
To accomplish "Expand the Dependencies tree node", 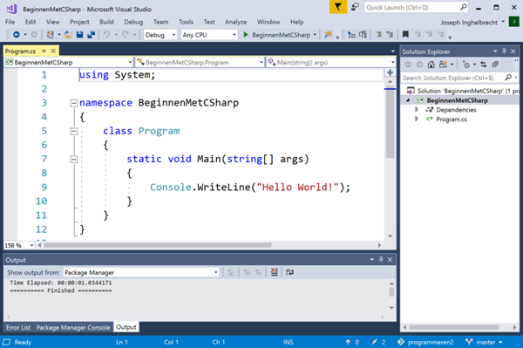I will pyautogui.click(x=417, y=109).
